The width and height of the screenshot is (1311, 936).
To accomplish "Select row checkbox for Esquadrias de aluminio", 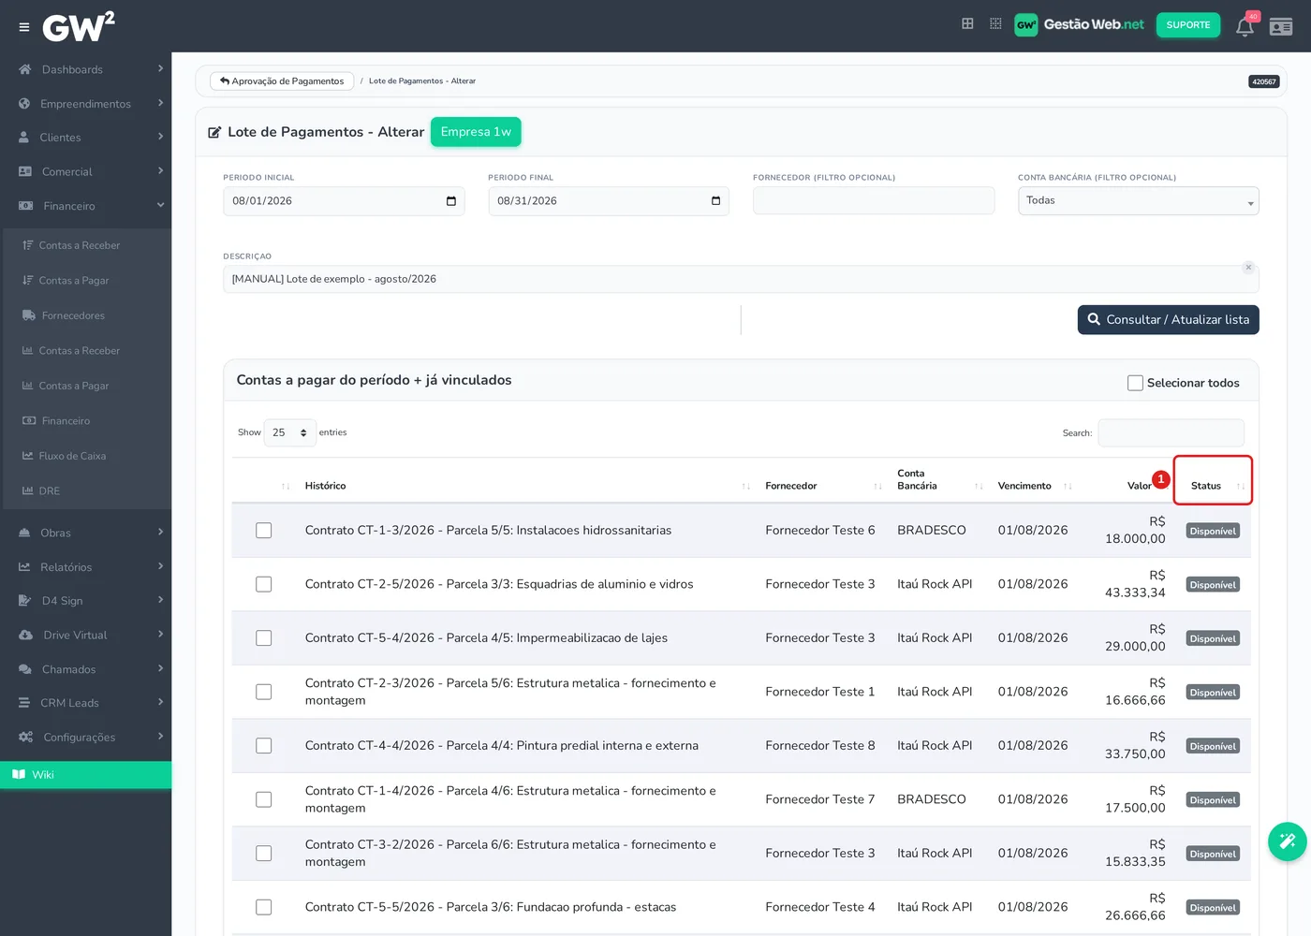I will coord(264,584).
